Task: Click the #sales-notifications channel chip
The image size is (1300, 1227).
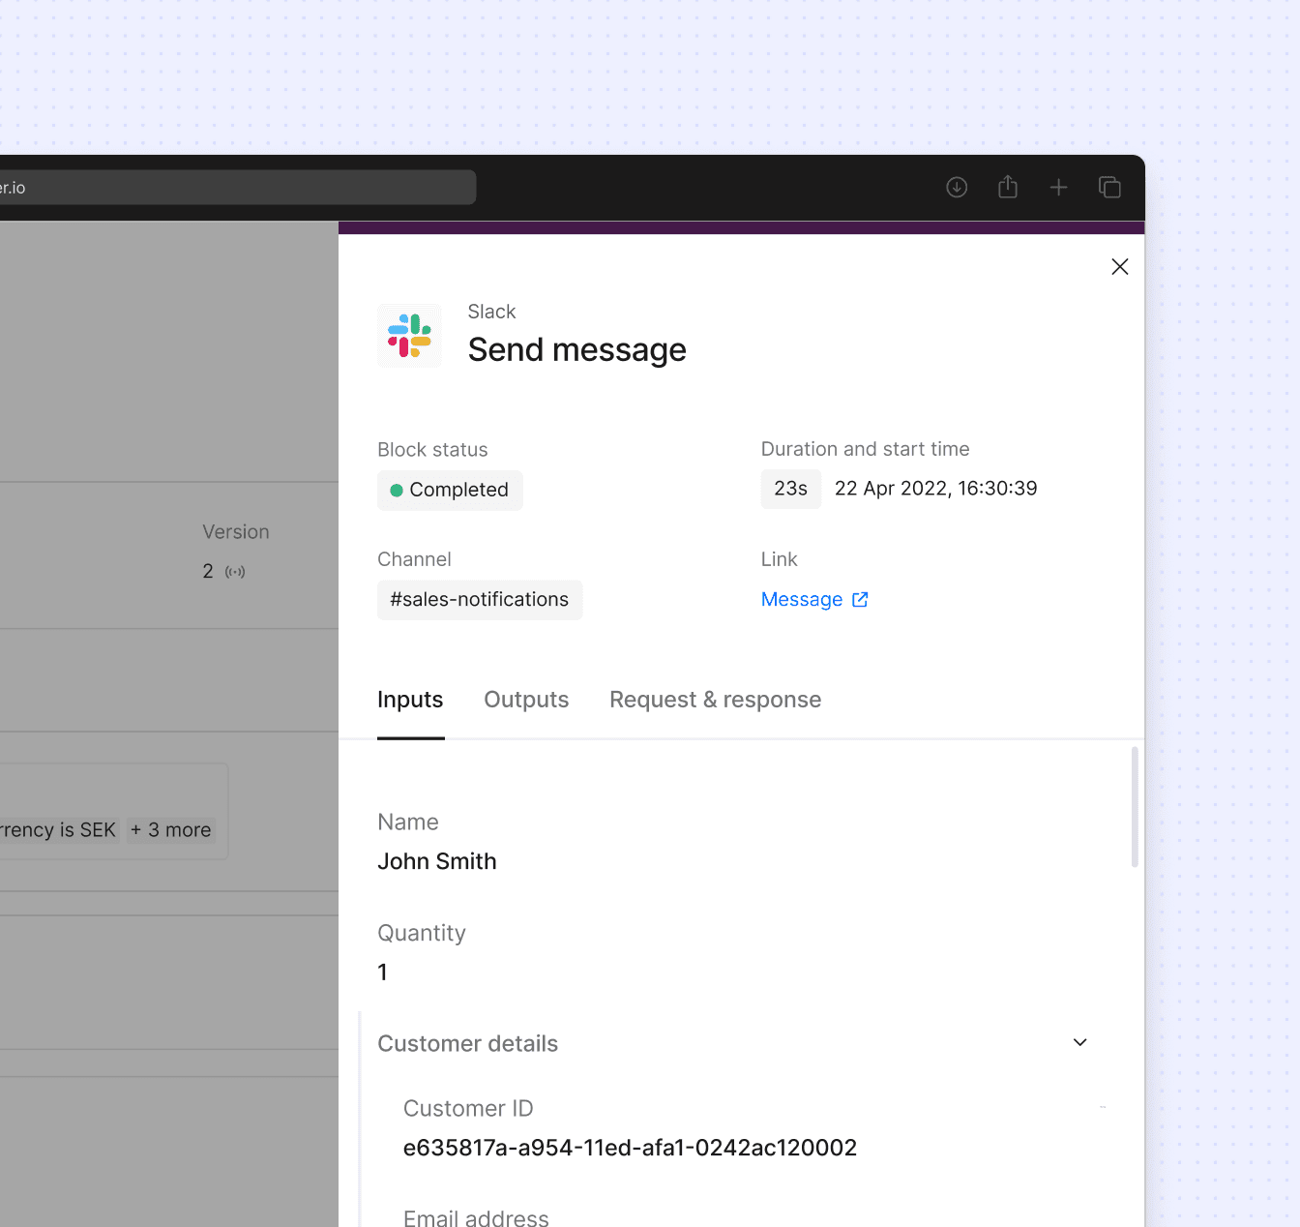Action: [x=480, y=600]
